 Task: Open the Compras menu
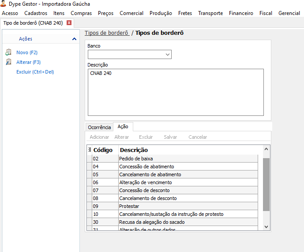coord(81,13)
